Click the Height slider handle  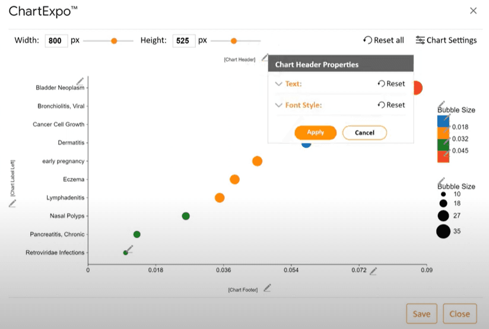[x=234, y=41]
